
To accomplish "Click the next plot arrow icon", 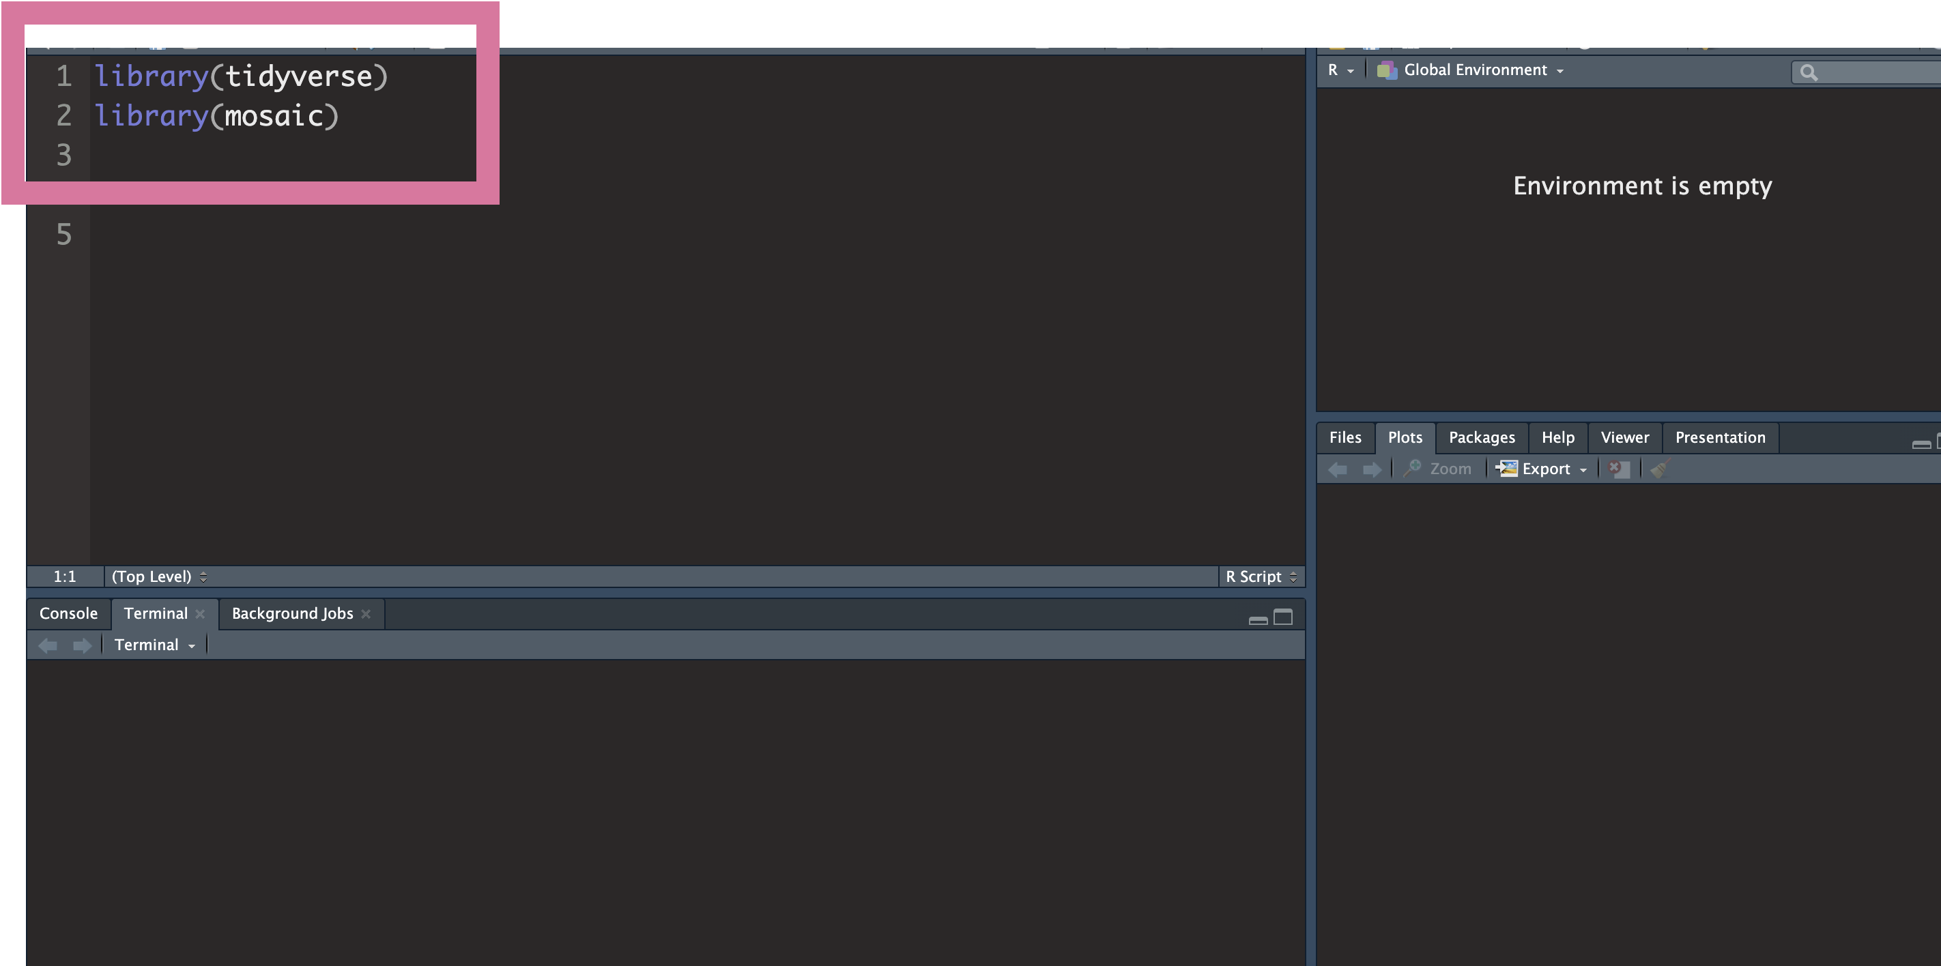I will pyautogui.click(x=1372, y=469).
